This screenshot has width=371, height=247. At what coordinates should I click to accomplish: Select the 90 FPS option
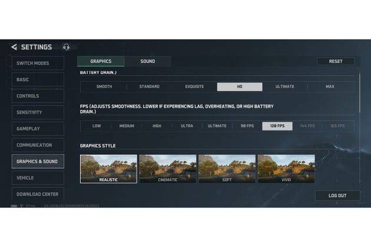[x=247, y=126]
